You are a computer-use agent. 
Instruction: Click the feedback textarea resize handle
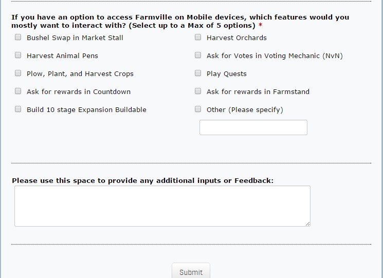[308, 224]
